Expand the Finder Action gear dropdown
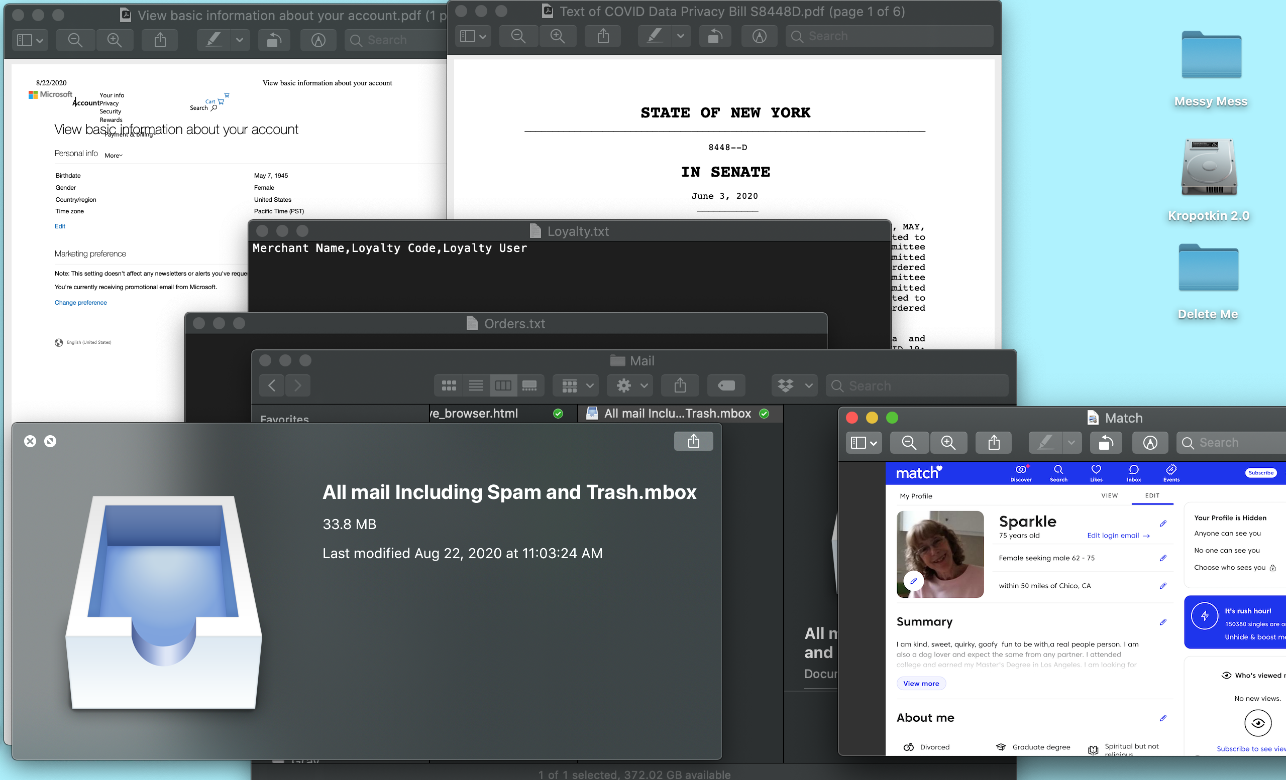 [x=631, y=385]
